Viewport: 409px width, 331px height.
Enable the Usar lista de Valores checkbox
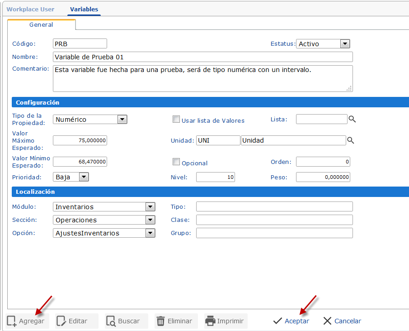tap(176, 120)
